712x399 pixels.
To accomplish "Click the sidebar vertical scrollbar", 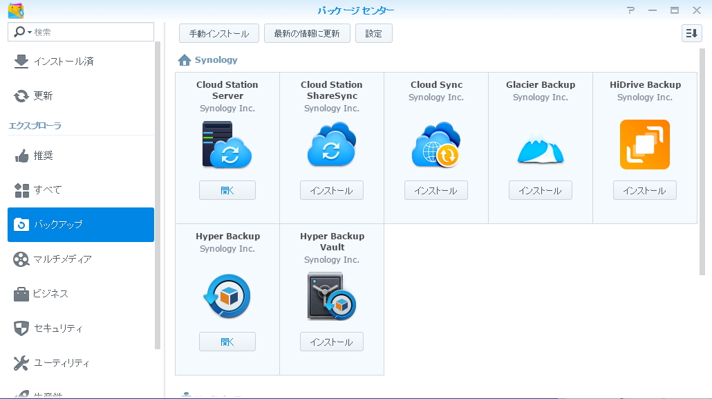I will 158,196.
